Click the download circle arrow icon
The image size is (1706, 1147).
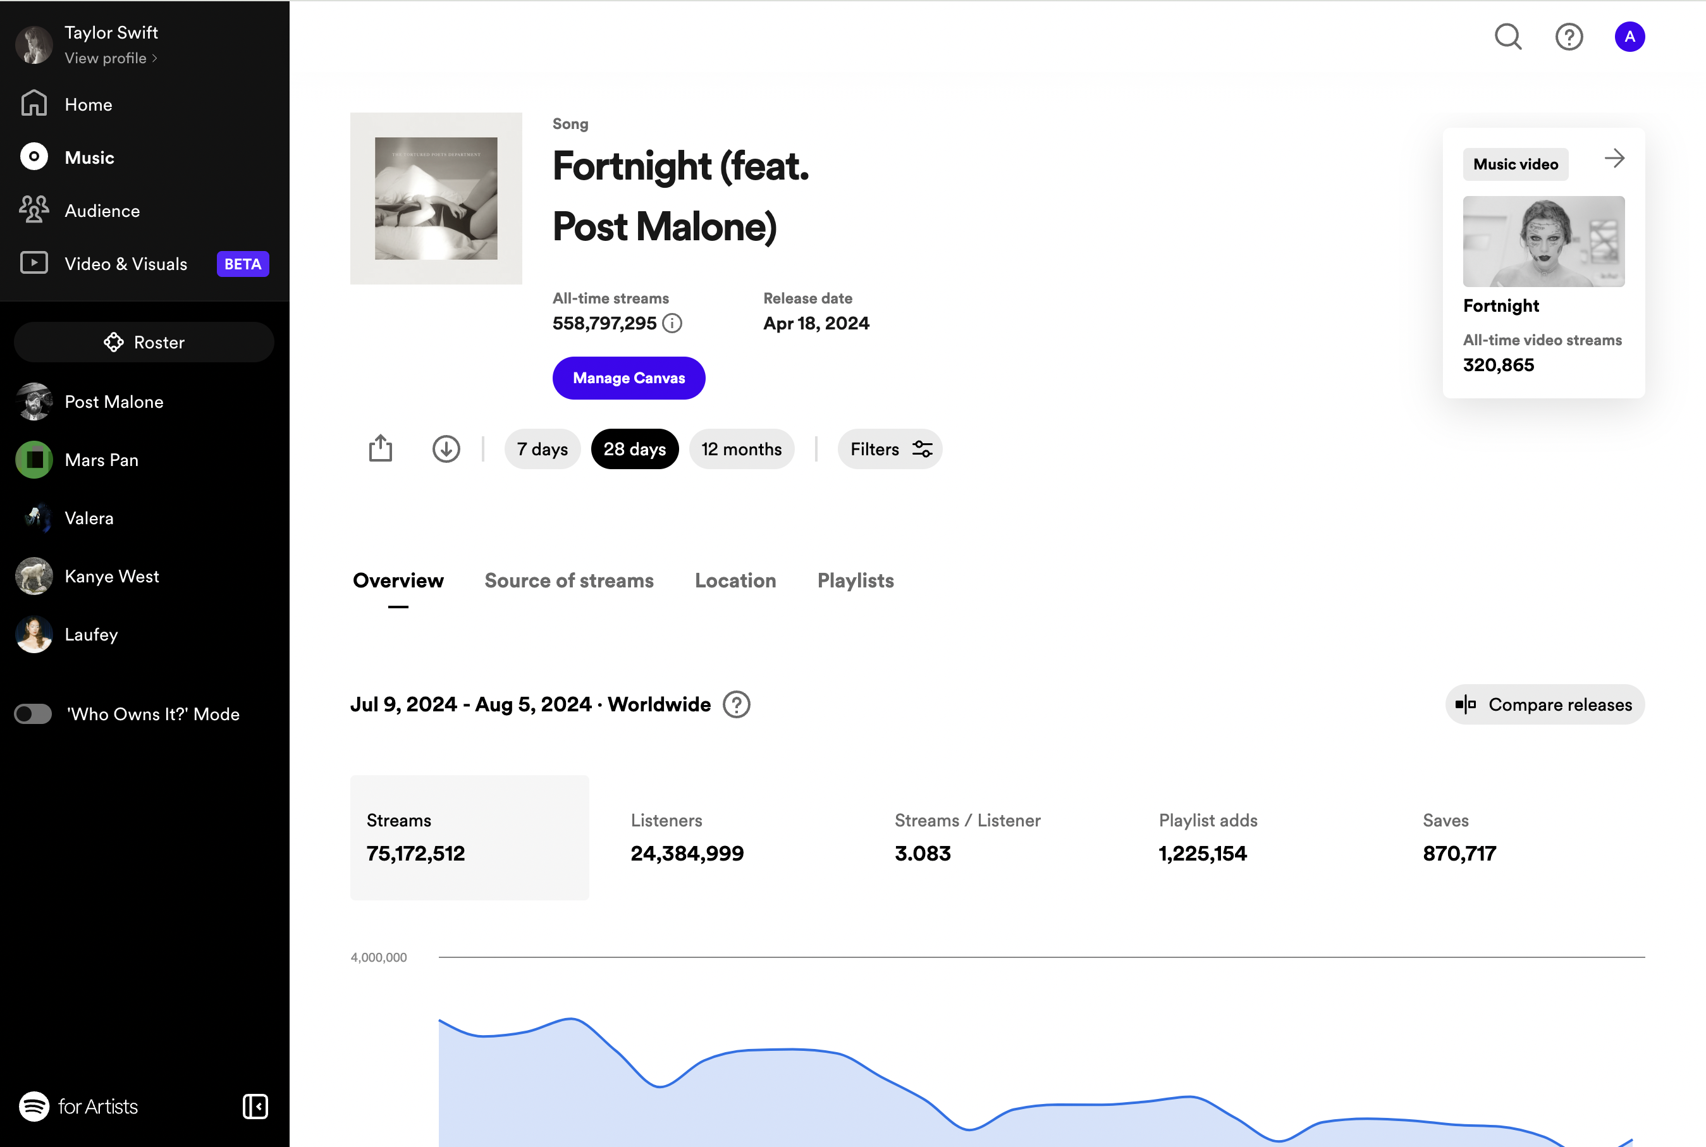click(x=446, y=448)
